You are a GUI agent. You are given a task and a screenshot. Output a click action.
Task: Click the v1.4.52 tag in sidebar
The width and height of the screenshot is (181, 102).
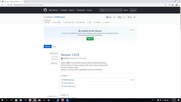click(55, 57)
